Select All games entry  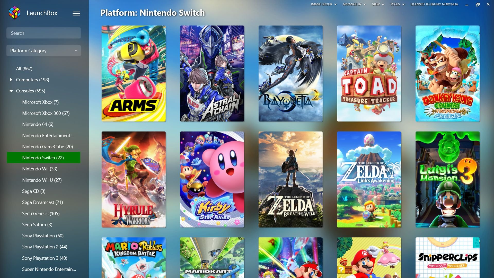coord(24,69)
